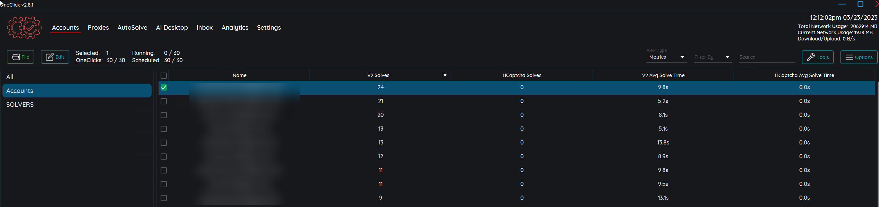Maximize the OneClick window
This screenshot has height=207, width=879.
click(860, 4)
